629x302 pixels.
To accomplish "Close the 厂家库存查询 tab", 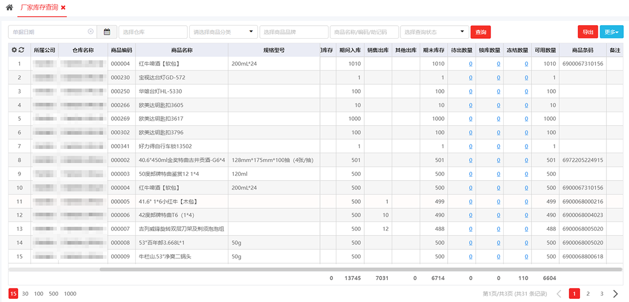I will tap(63, 8).
